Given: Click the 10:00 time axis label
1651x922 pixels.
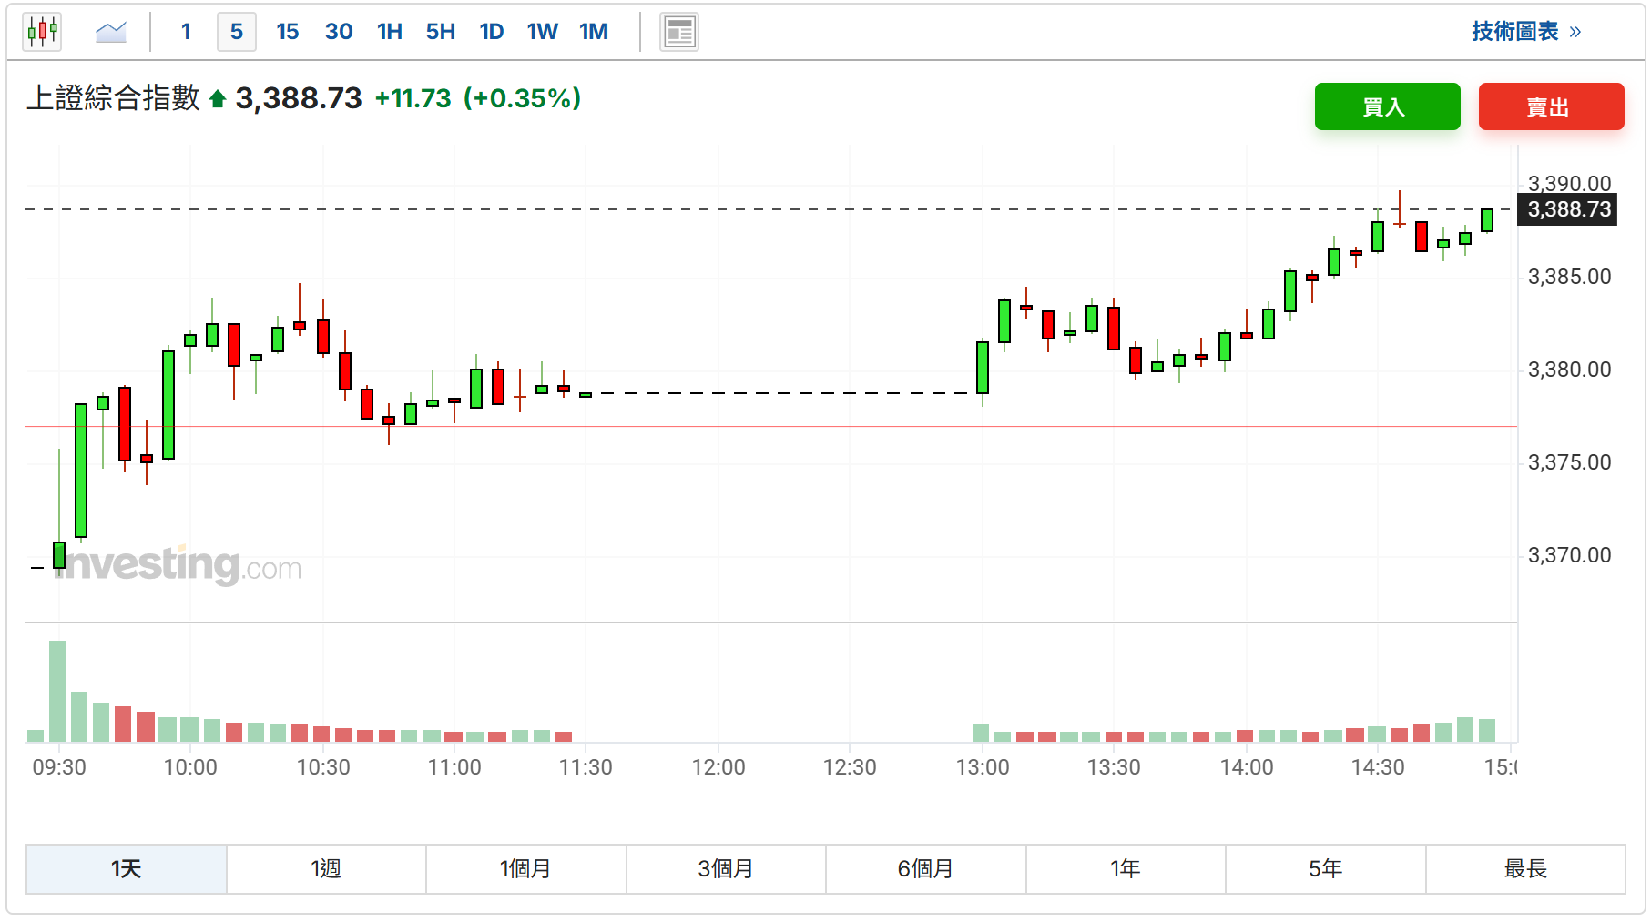Looking at the screenshot, I should (190, 767).
